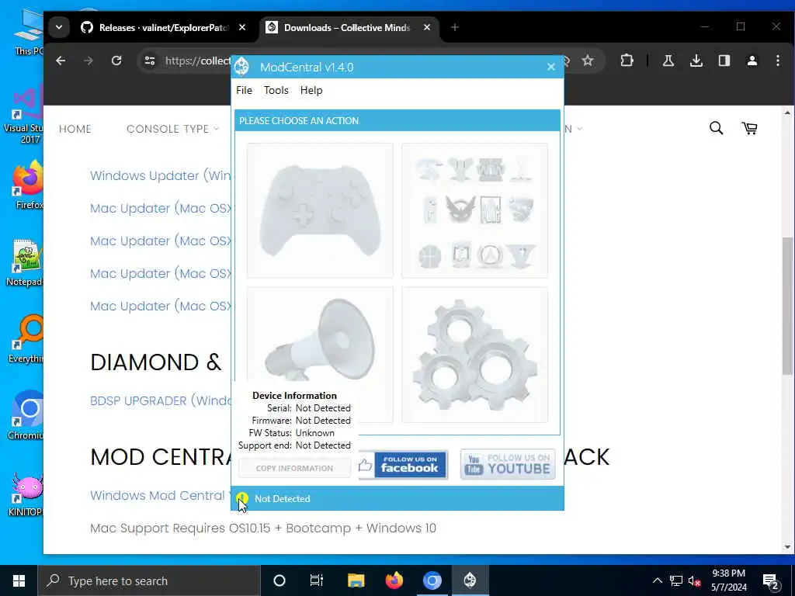Click the site information icon in address bar
Screen dimensions: 795x596
150,61
